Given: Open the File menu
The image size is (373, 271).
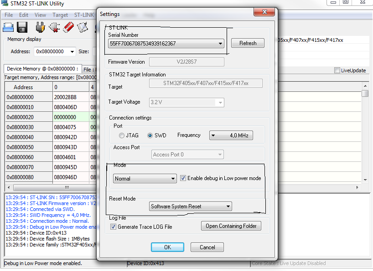Looking at the screenshot, I should (x=9, y=15).
